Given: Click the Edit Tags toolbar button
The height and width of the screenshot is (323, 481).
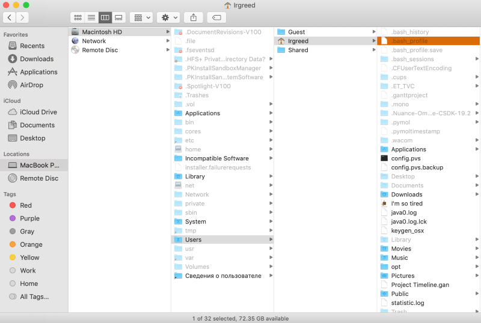Looking at the screenshot, I should click(x=216, y=17).
